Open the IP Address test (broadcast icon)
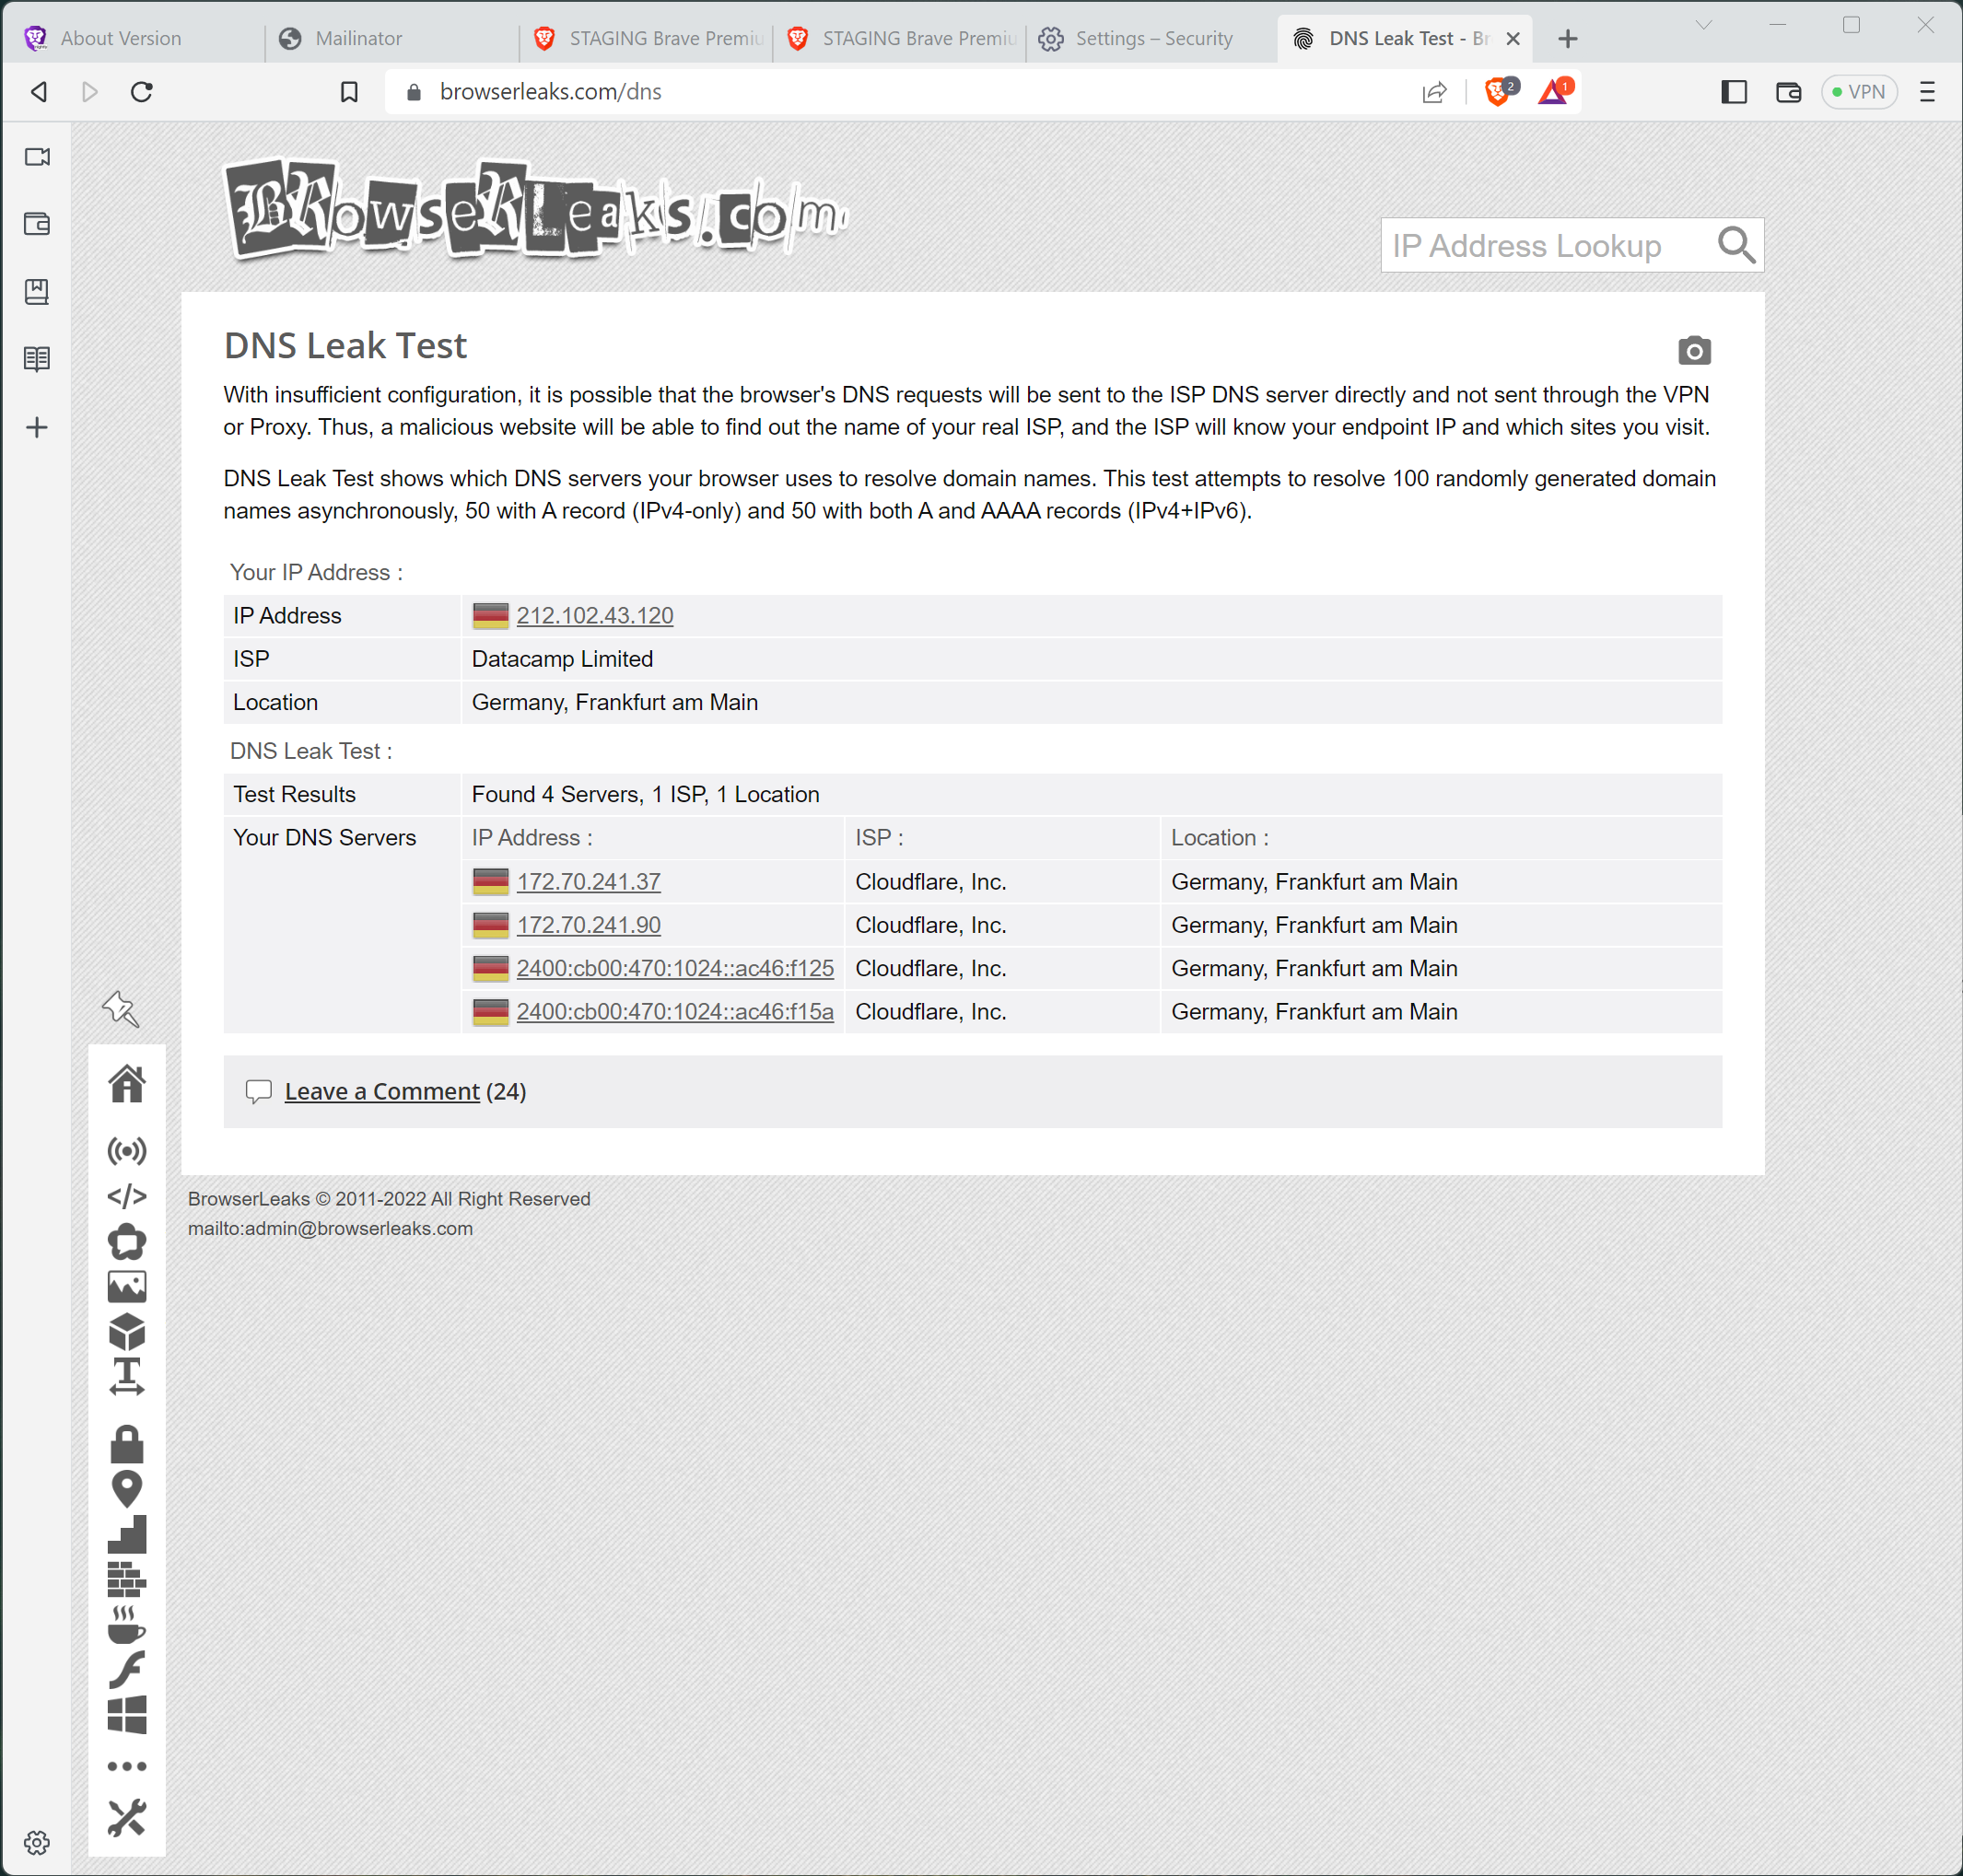This screenshot has width=1963, height=1876. (x=127, y=1151)
